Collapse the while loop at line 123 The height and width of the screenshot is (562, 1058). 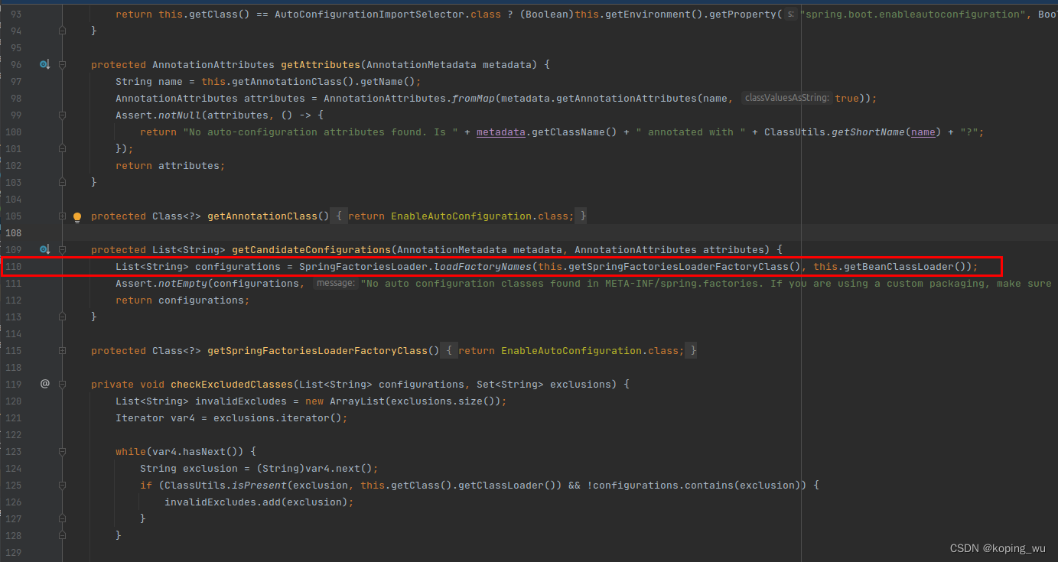pyautogui.click(x=63, y=452)
